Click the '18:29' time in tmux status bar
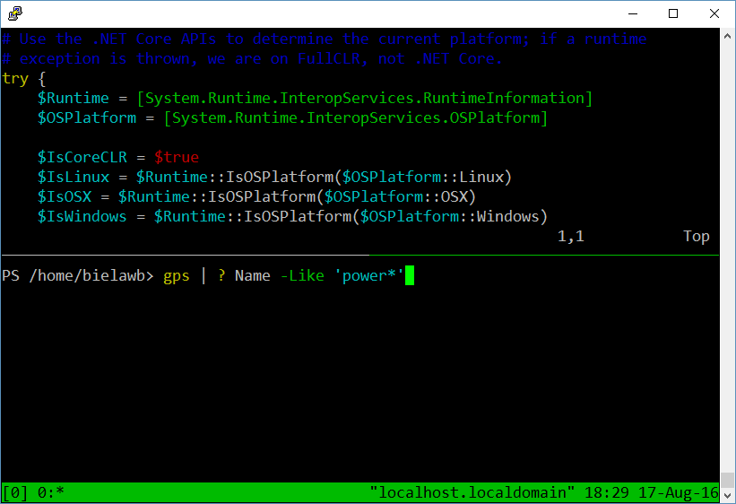Viewport: 736px width, 504px height. tap(605, 492)
